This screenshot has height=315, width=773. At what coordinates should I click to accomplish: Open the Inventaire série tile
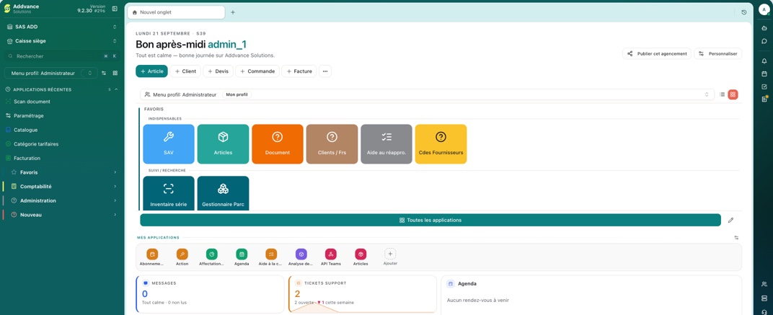169,193
